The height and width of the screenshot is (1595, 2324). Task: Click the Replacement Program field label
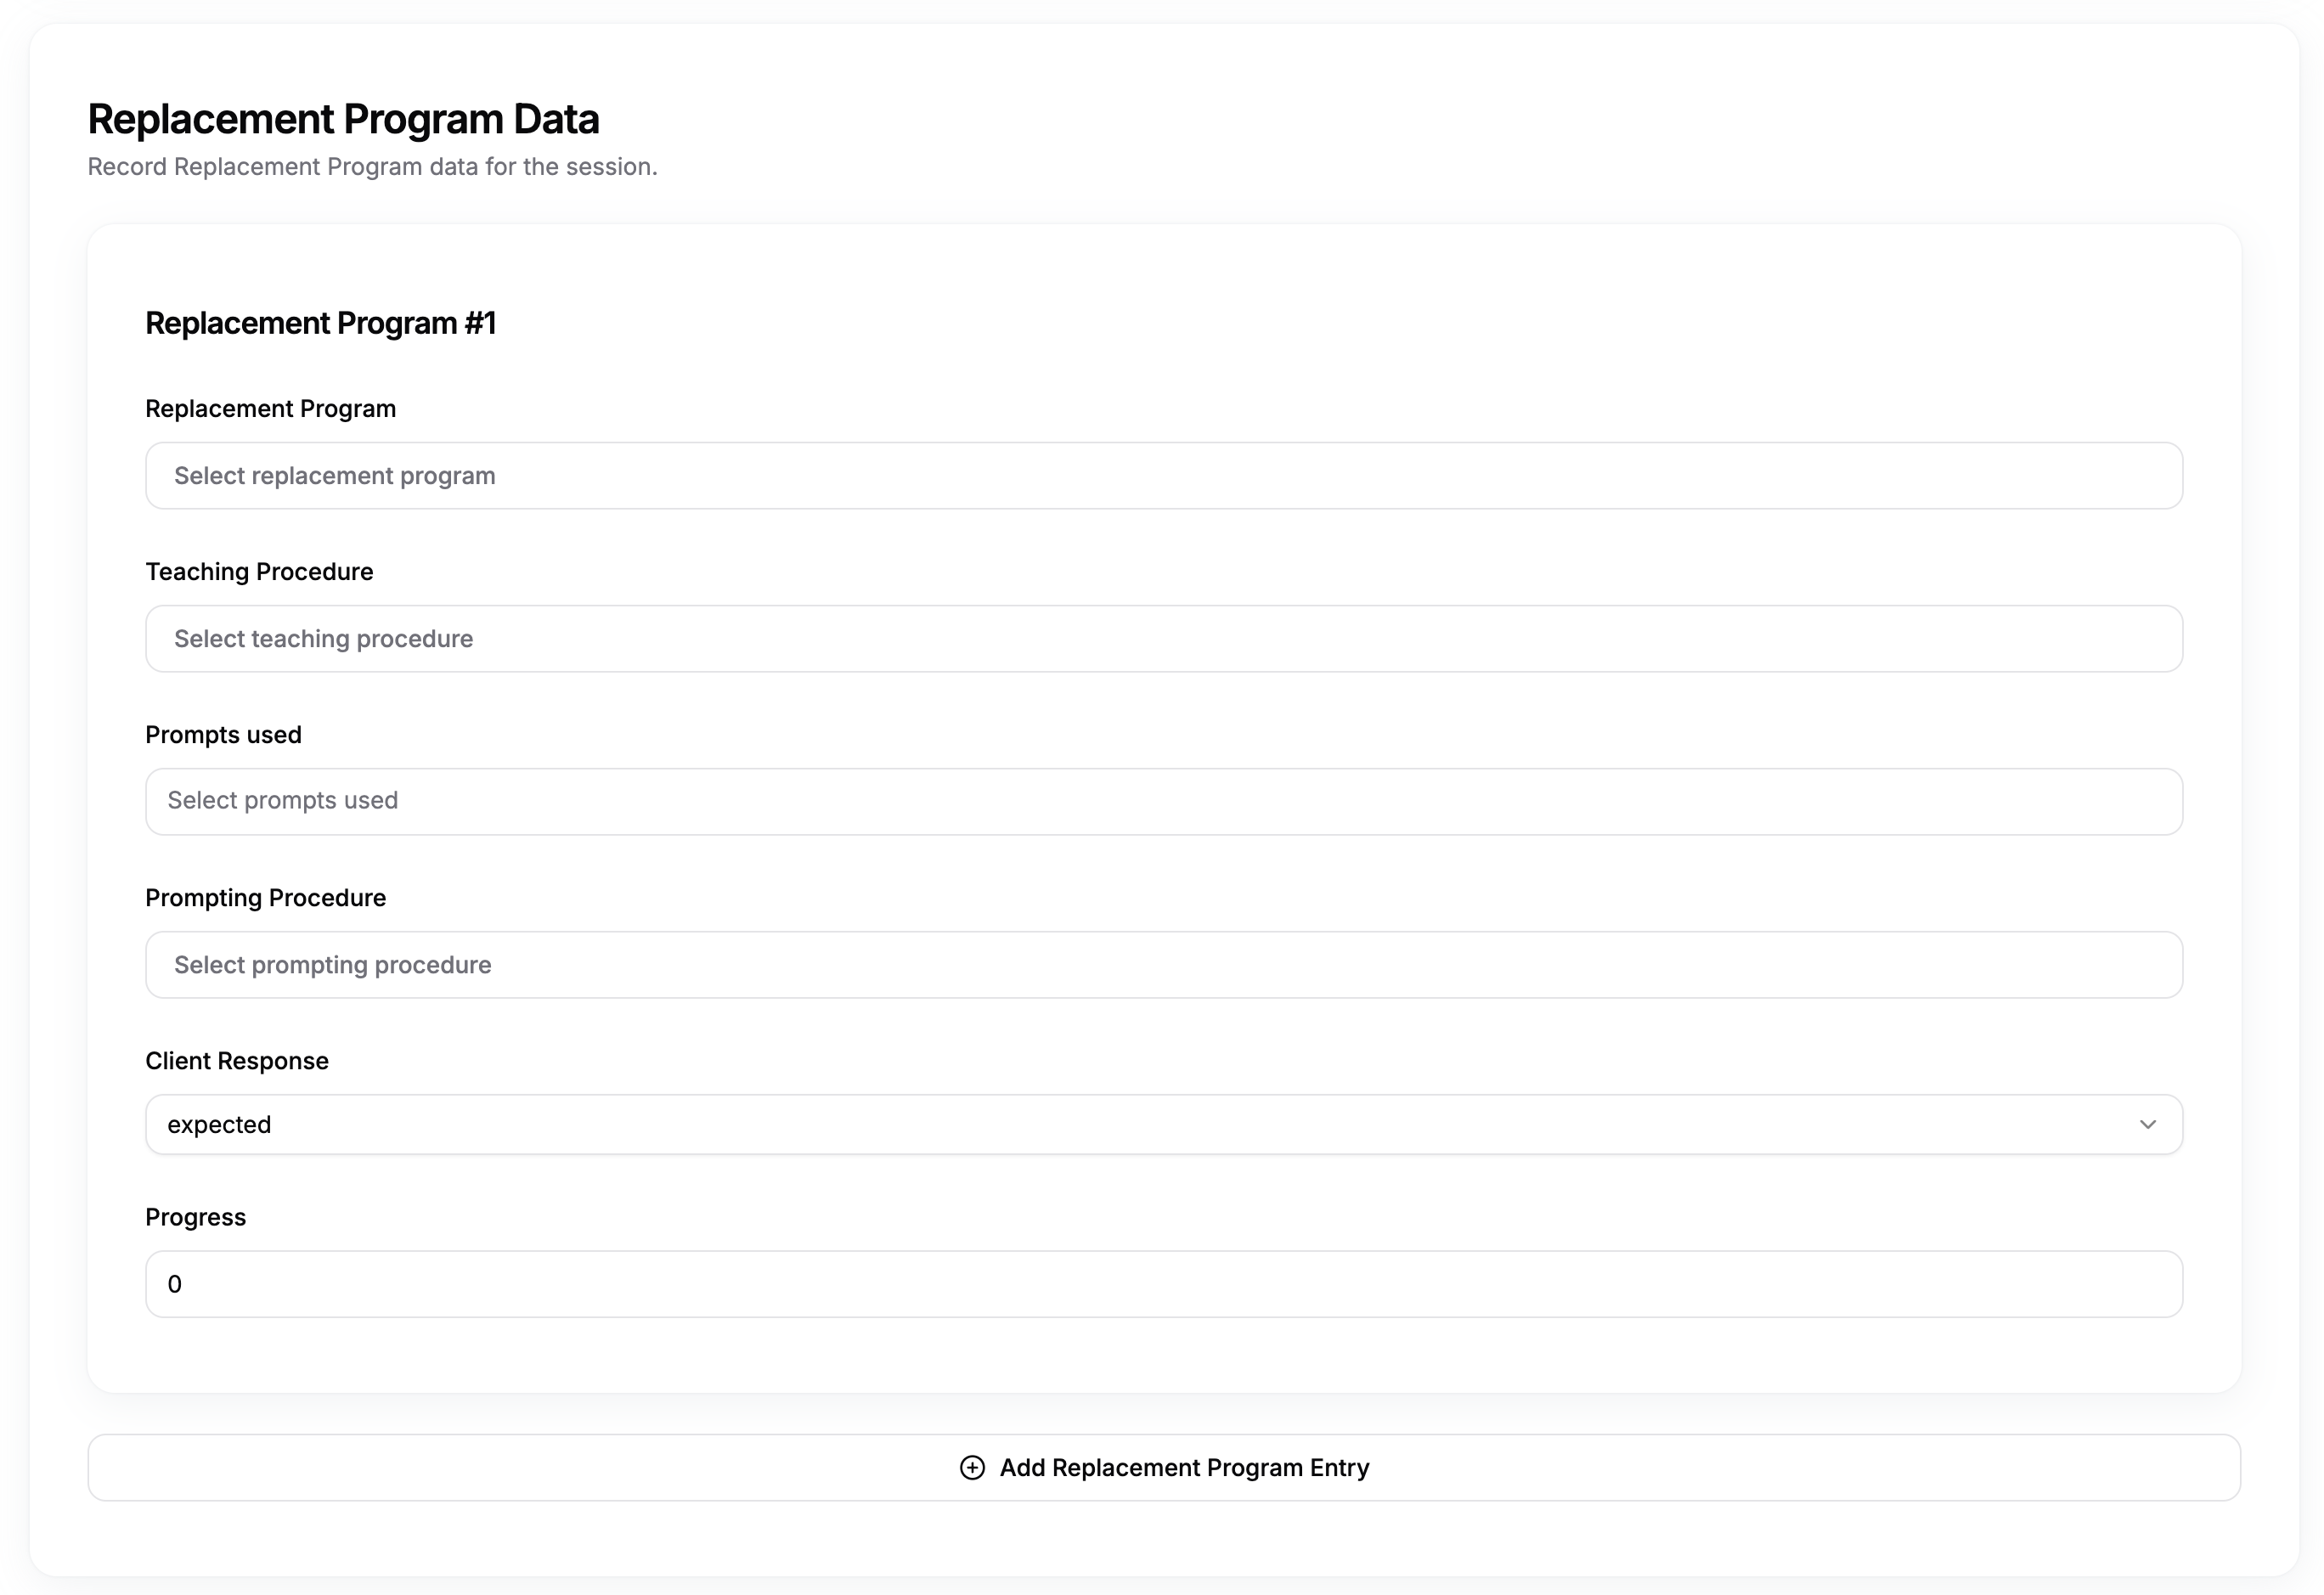click(x=270, y=408)
